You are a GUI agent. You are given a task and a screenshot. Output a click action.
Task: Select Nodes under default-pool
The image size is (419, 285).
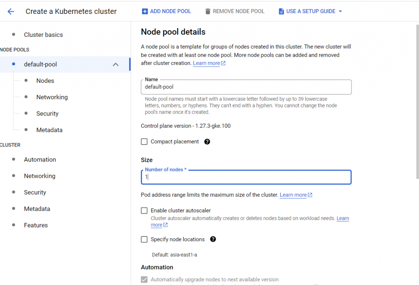pyautogui.click(x=45, y=81)
